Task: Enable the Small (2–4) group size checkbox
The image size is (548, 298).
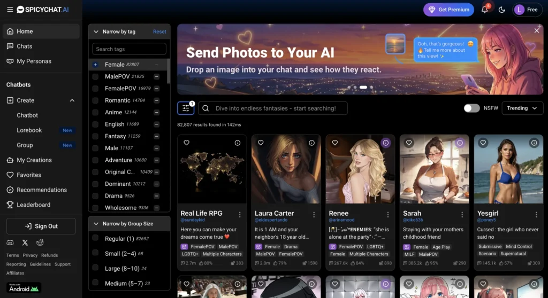Action: coord(95,254)
